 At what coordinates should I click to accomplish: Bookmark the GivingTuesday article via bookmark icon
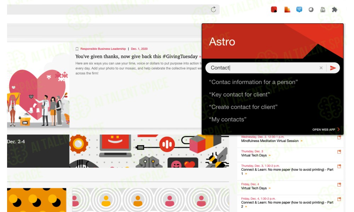(x=77, y=49)
